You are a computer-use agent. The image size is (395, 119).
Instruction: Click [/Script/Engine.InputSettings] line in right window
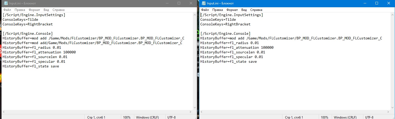[232, 15]
